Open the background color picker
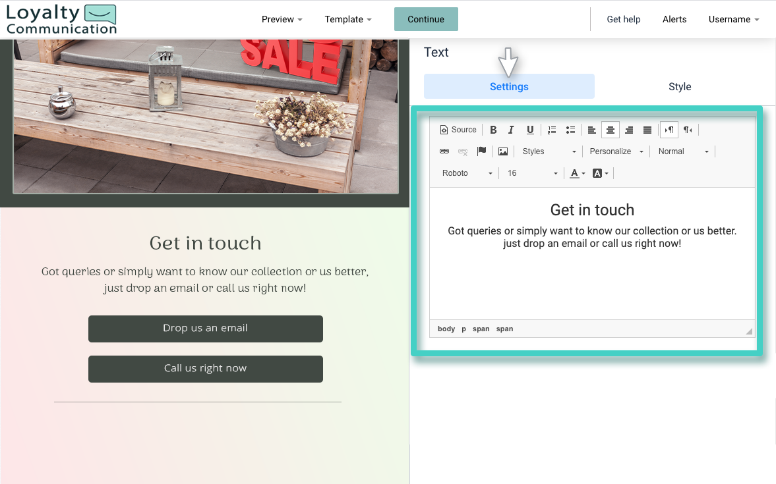 pos(601,173)
